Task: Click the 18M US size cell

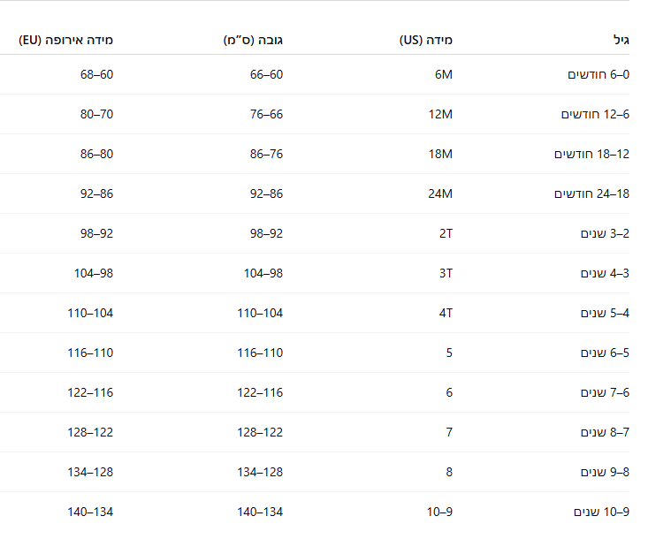Action: tap(440, 154)
